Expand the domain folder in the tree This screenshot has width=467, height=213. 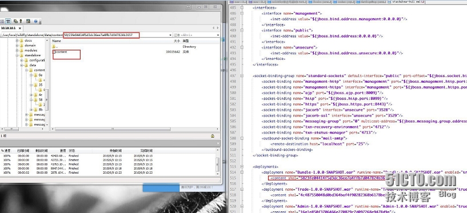click(17, 46)
